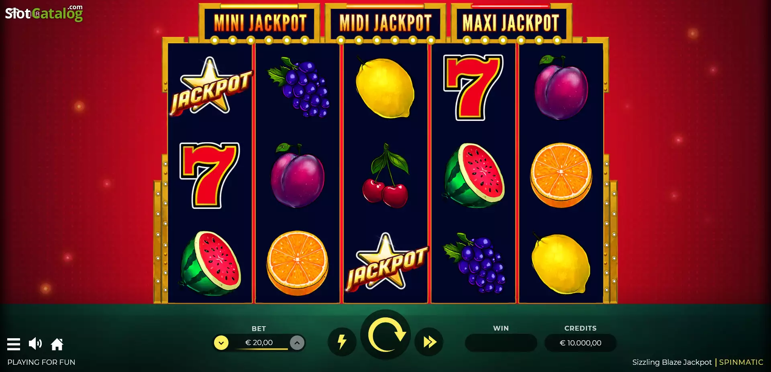Decrease bet with yellow down arrow
The height and width of the screenshot is (372, 771).
pyautogui.click(x=221, y=343)
